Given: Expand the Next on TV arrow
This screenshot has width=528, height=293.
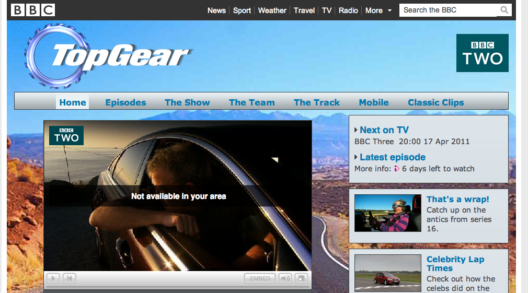Looking at the screenshot, I should click(356, 130).
